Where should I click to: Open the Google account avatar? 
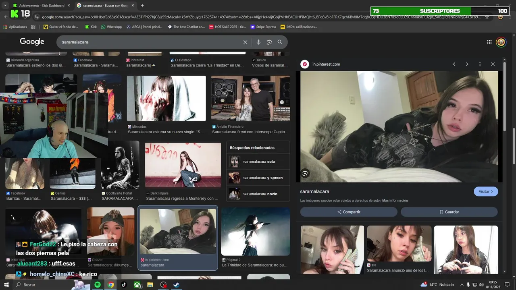point(501,42)
